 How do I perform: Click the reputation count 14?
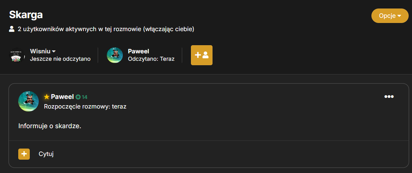coord(84,97)
